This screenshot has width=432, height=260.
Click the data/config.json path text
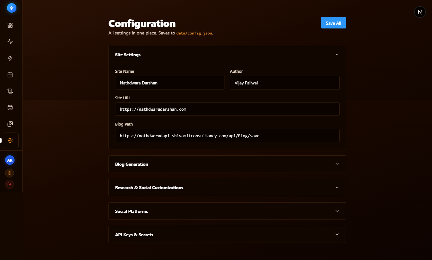(x=194, y=33)
